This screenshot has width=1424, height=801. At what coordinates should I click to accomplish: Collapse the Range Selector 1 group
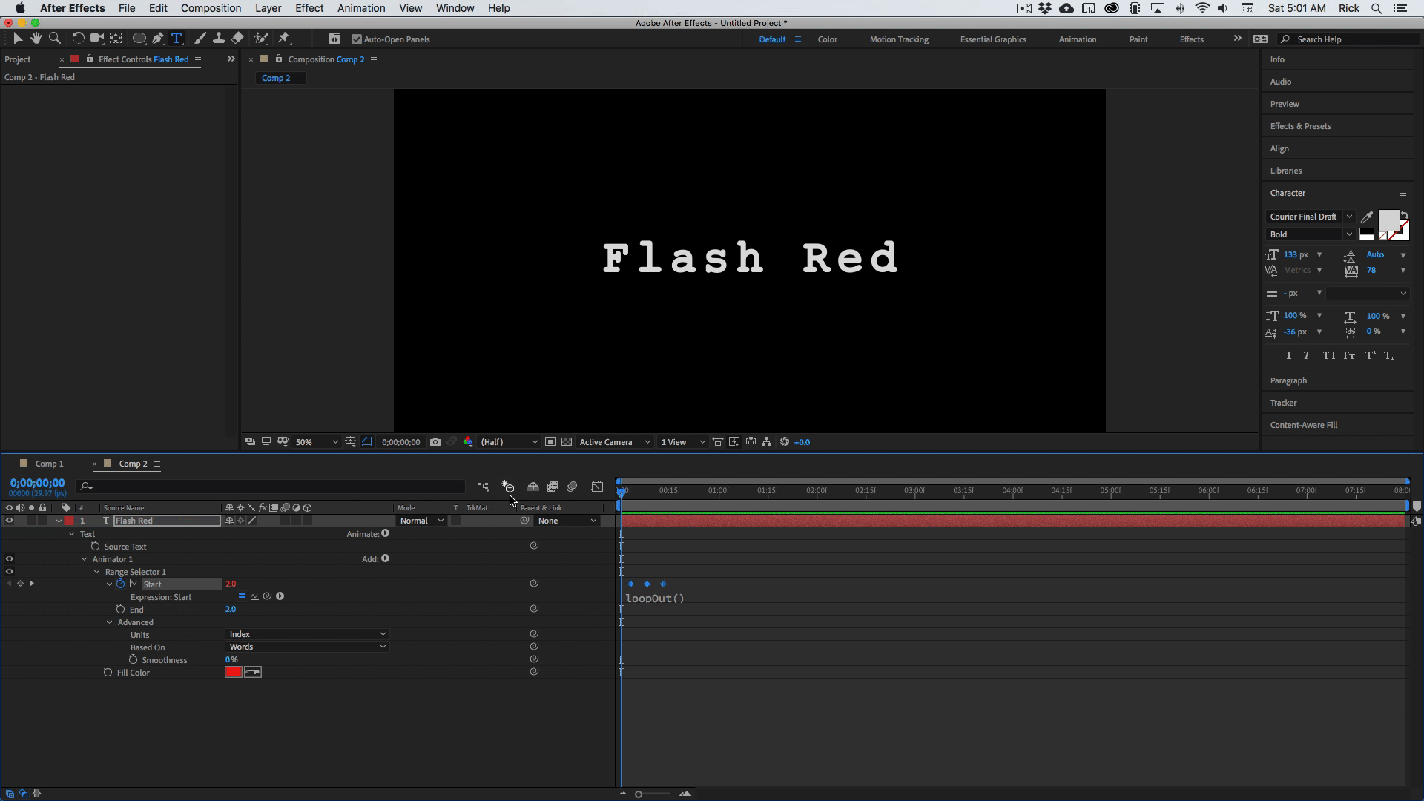96,572
